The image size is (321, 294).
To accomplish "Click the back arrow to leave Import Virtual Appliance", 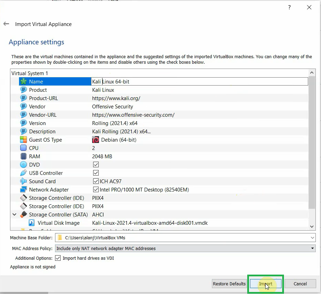I will (x=6, y=24).
